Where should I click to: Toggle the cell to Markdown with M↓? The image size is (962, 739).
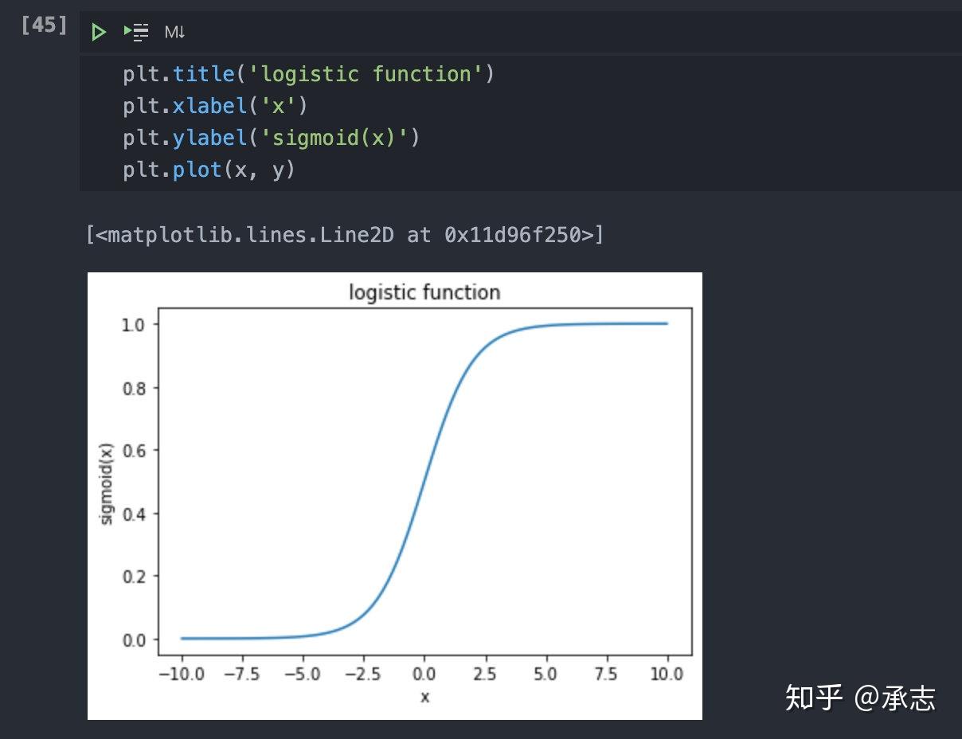[174, 33]
